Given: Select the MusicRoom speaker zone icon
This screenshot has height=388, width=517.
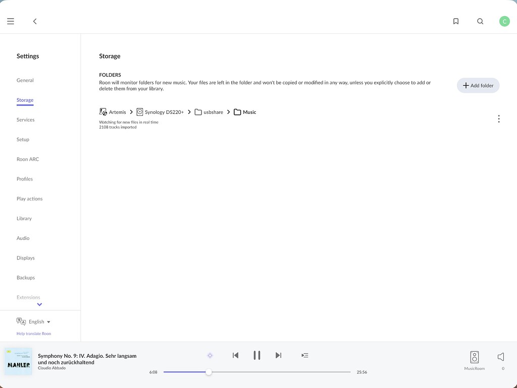Looking at the screenshot, I should tap(474, 357).
